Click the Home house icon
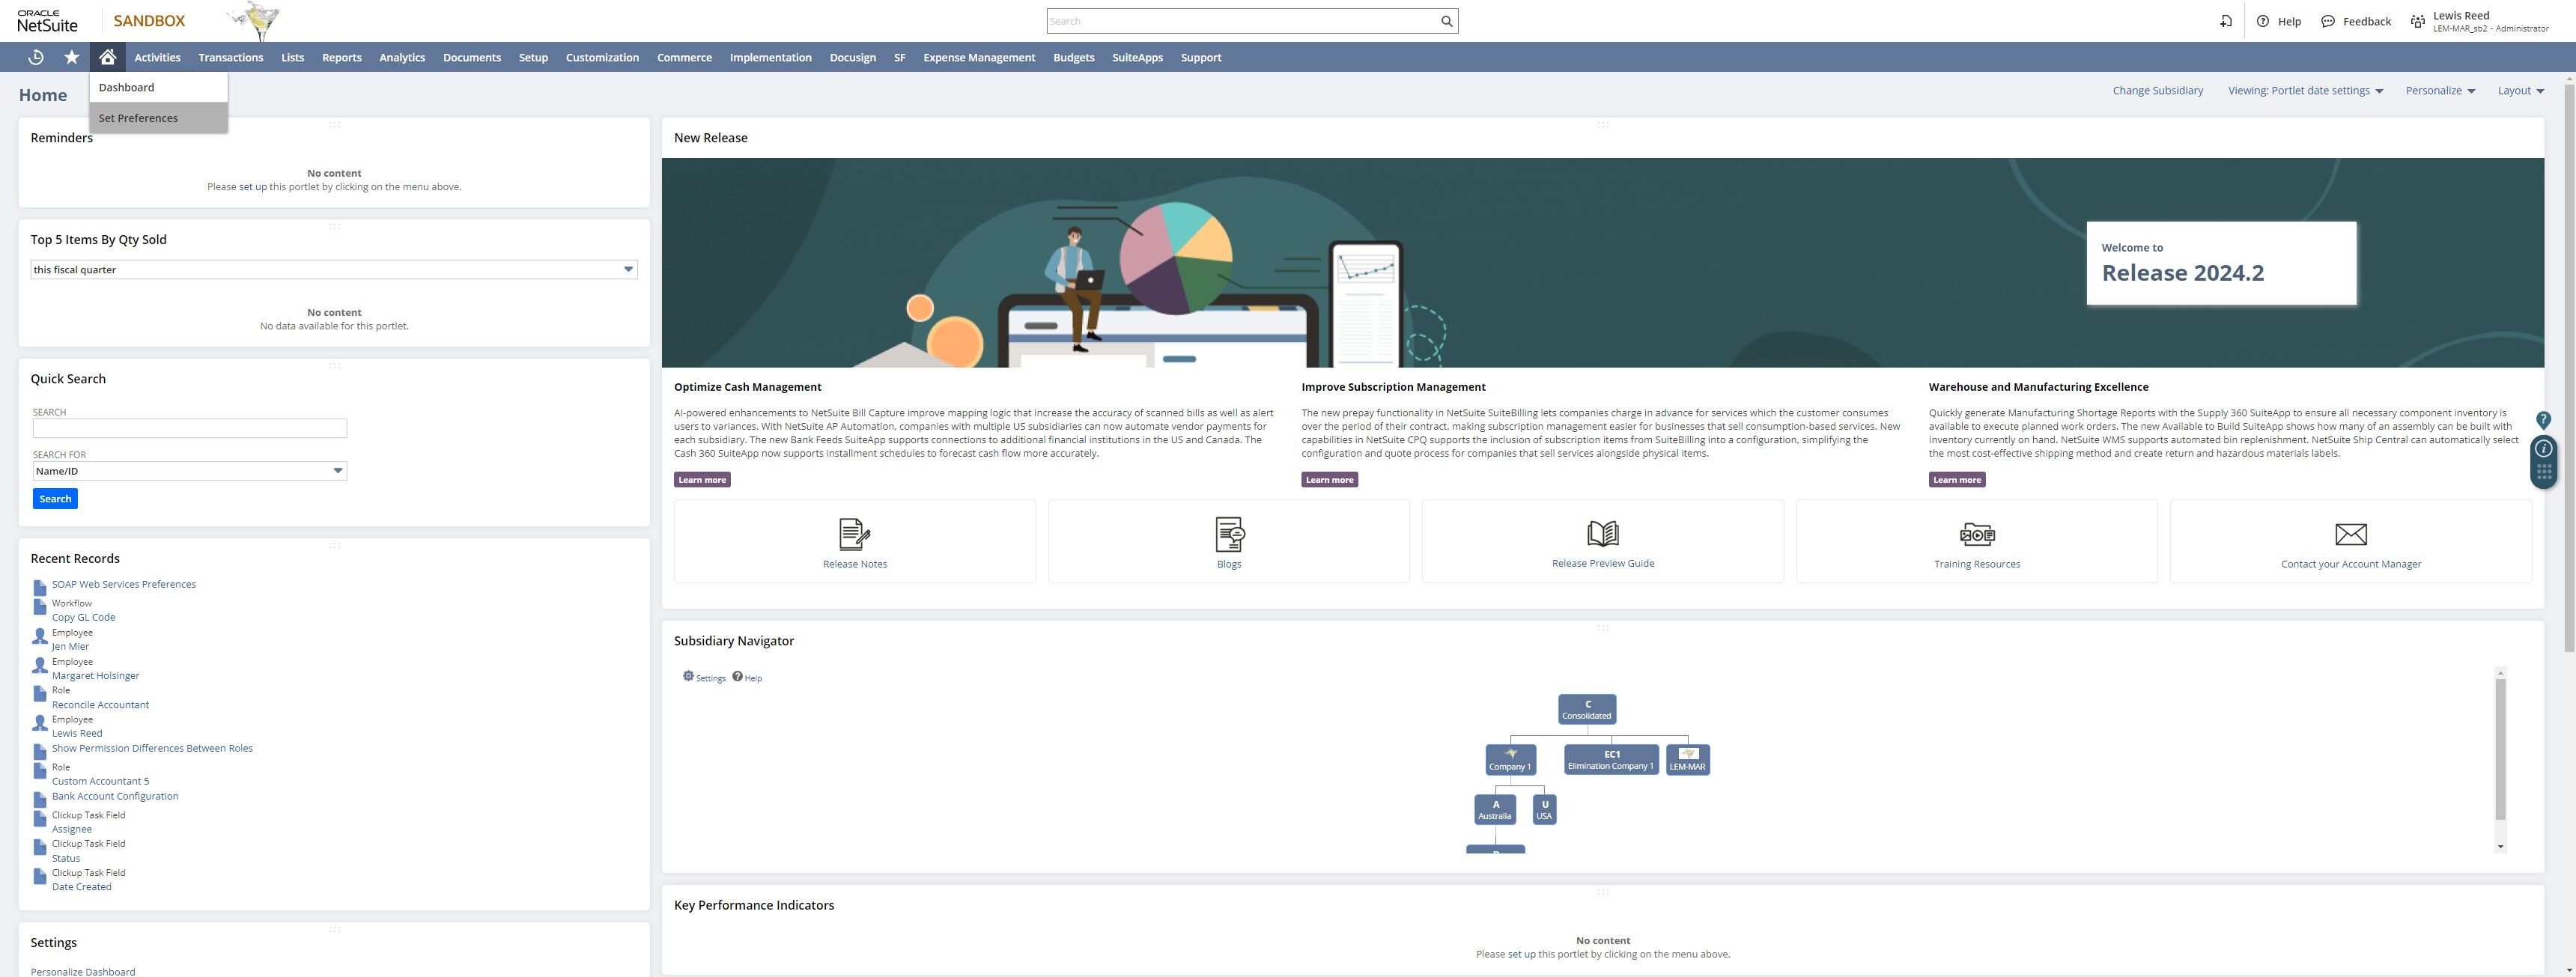The image size is (2576, 977). tap(107, 57)
